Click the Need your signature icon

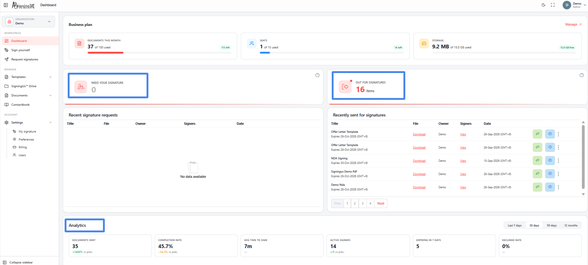81,87
